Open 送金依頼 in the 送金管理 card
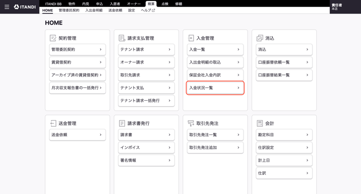Screen dimensions: 361x194 (x=78, y=135)
